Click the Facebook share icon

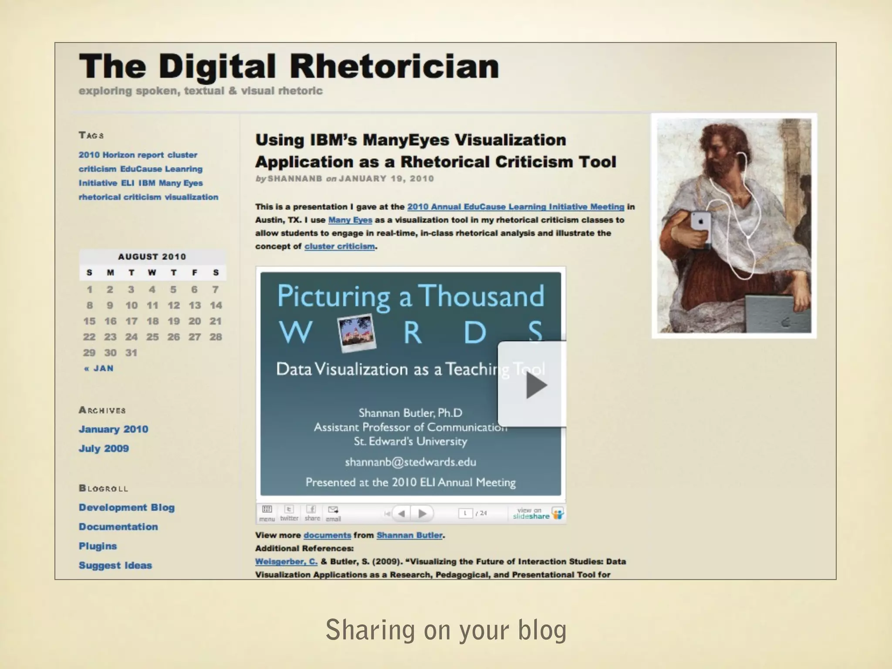click(312, 513)
